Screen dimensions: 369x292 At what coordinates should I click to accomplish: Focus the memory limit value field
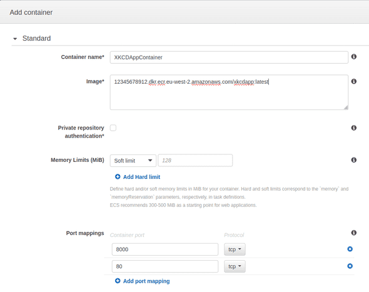coord(195,161)
